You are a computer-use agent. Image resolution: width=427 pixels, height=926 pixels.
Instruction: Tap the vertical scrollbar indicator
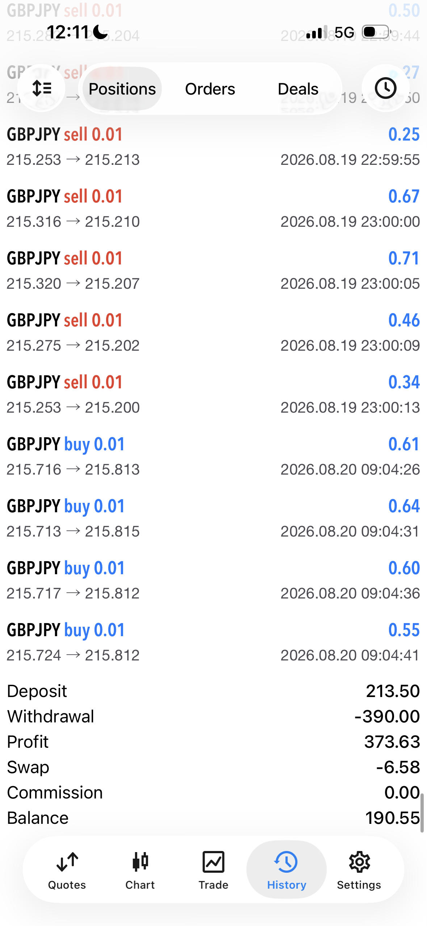(422, 812)
